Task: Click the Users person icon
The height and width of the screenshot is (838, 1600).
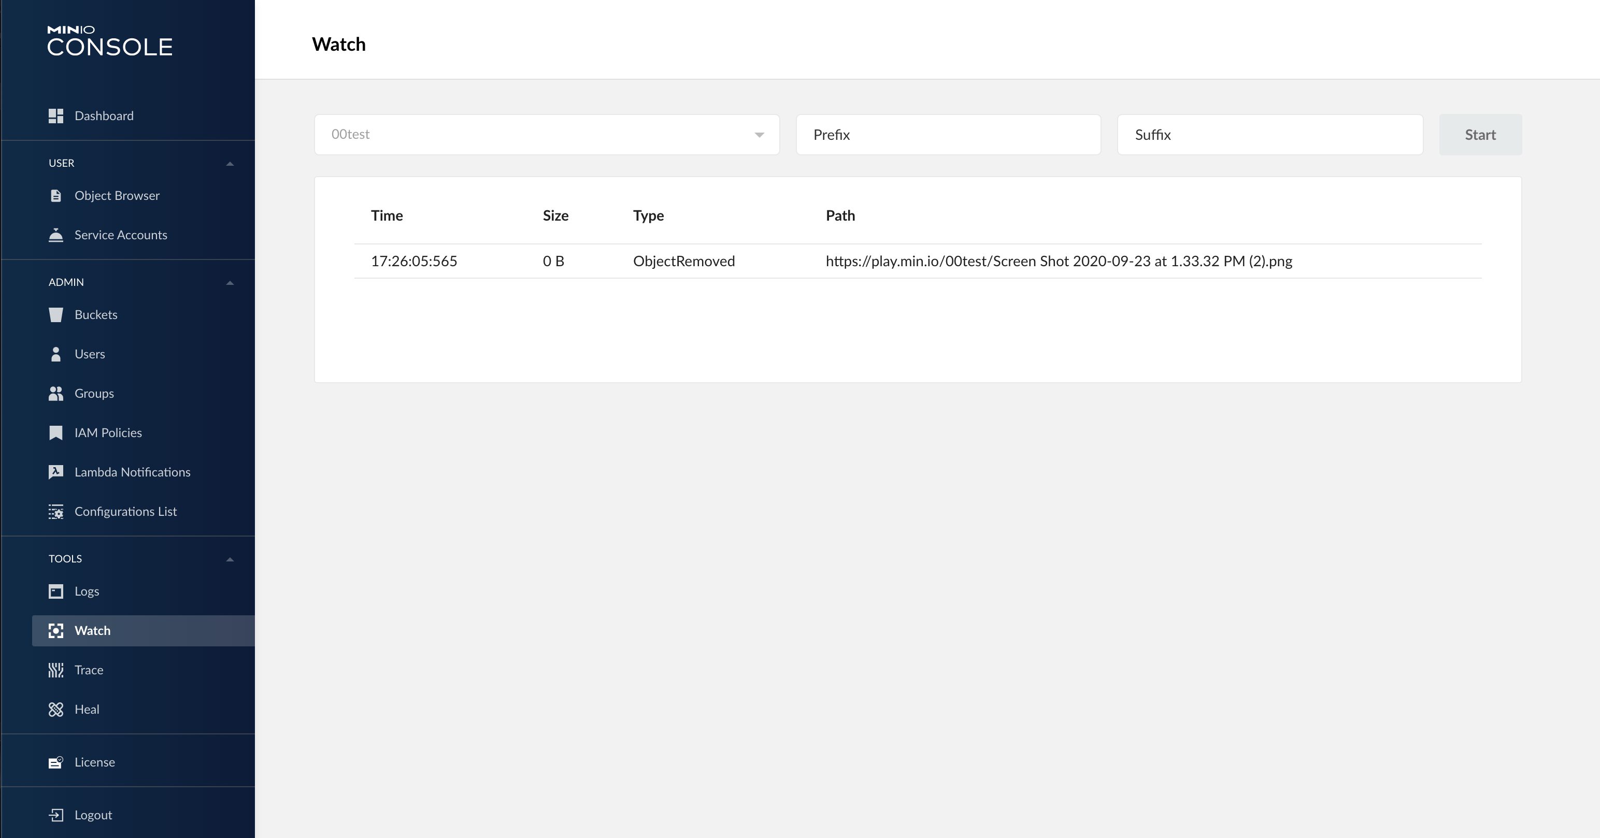Action: pyautogui.click(x=56, y=354)
